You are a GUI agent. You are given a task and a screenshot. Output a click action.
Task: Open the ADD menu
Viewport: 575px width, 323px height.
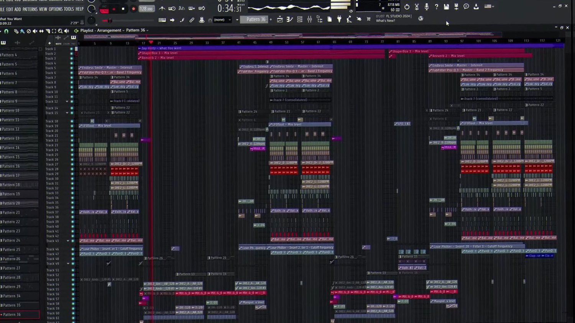(x=18, y=9)
